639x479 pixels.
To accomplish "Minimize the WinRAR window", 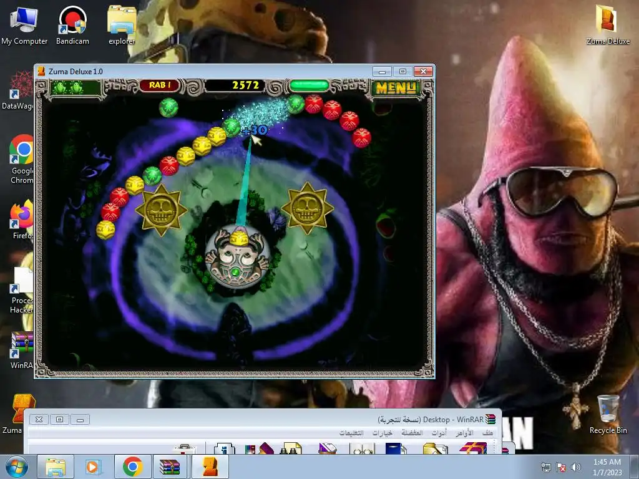I will pyautogui.click(x=80, y=420).
